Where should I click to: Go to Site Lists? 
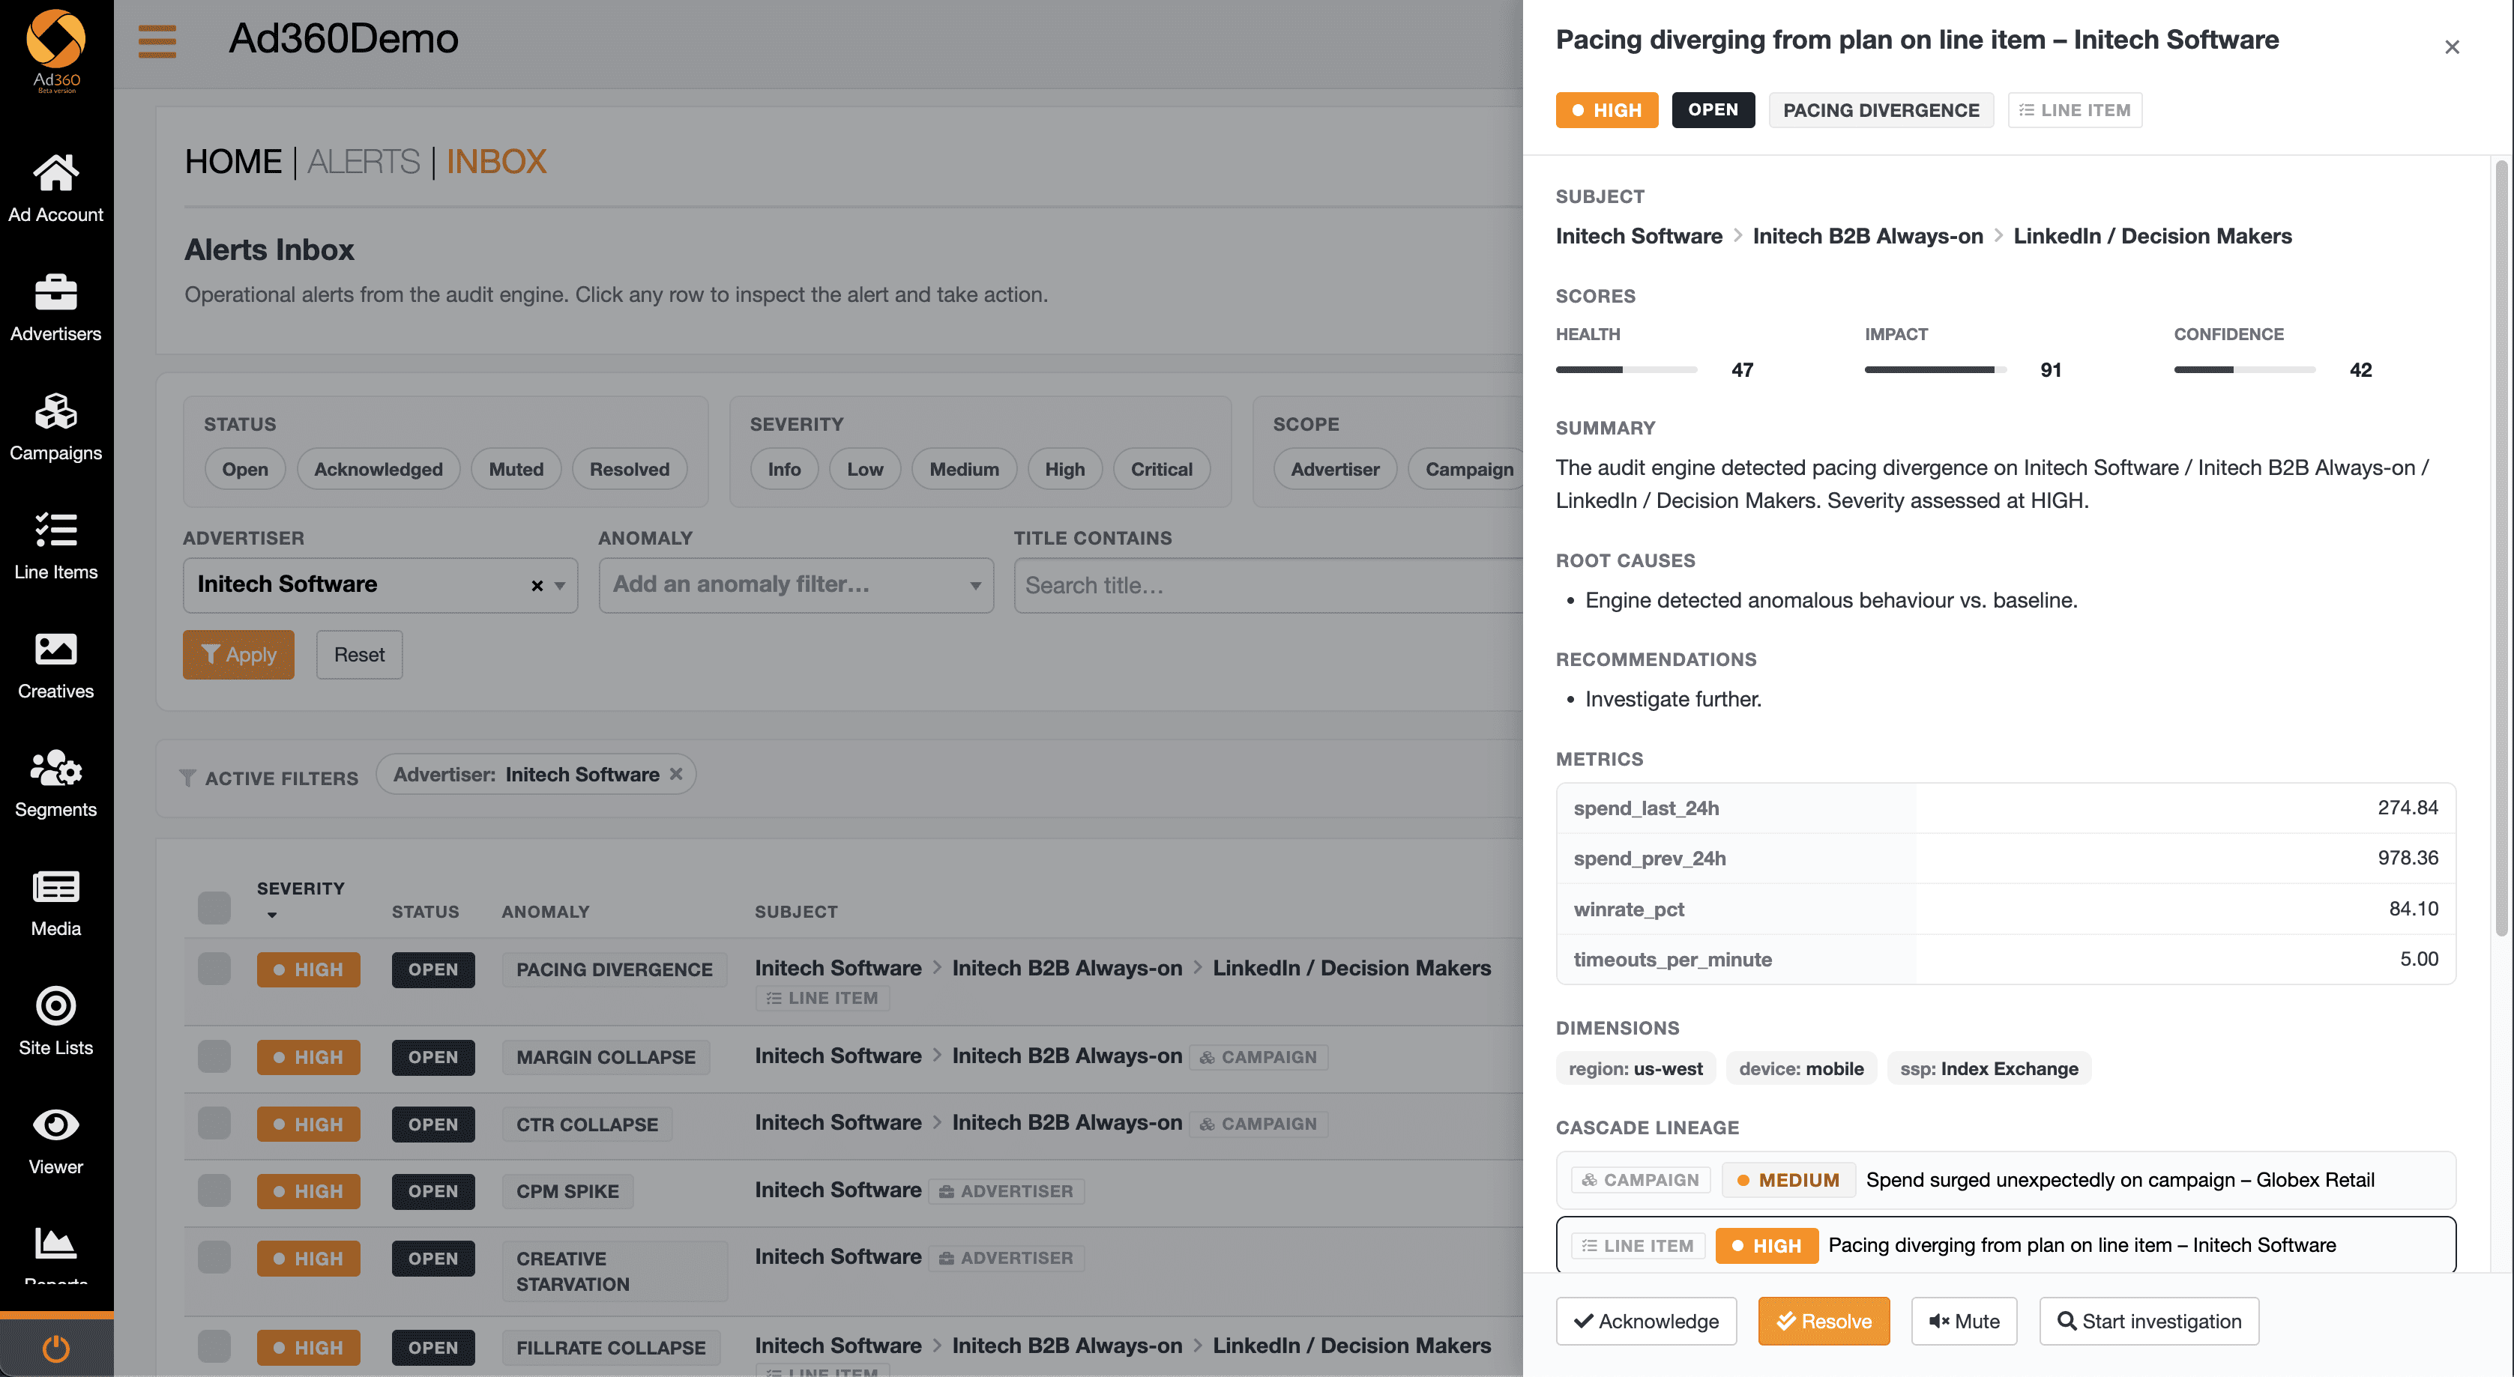pos(55,1021)
